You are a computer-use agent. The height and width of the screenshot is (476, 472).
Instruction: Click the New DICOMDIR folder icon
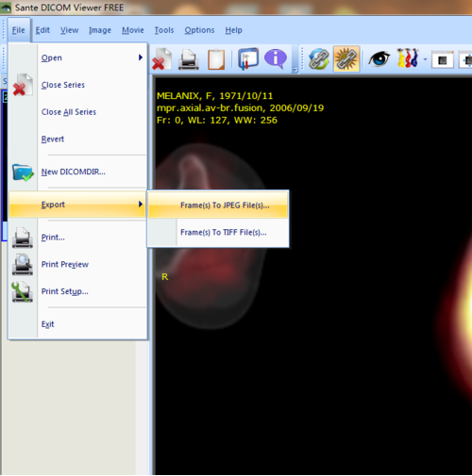pos(23,172)
